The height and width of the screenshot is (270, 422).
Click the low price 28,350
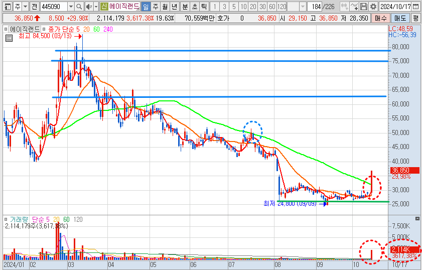click(359, 18)
